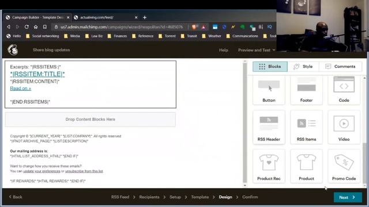This screenshot has width=369, height=207.
Task: Add the Button content block
Action: coord(269,90)
